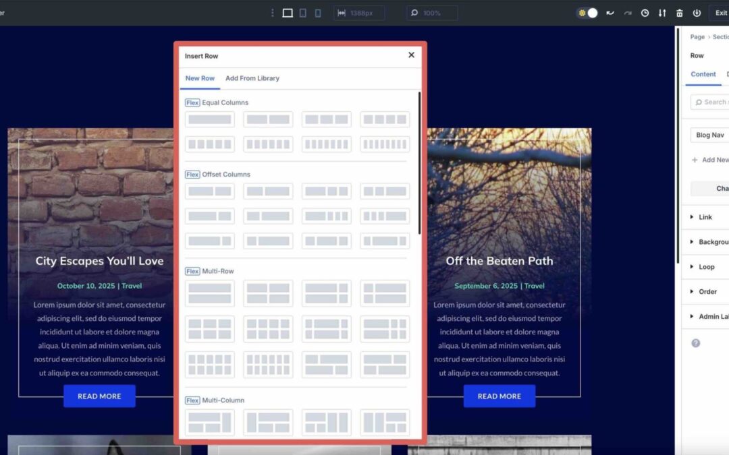729x455 pixels.
Task: Click the undo arrow icon
Action: 610,12
